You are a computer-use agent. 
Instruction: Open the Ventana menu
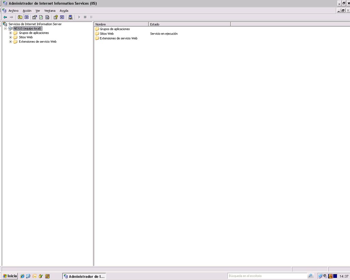point(50,11)
